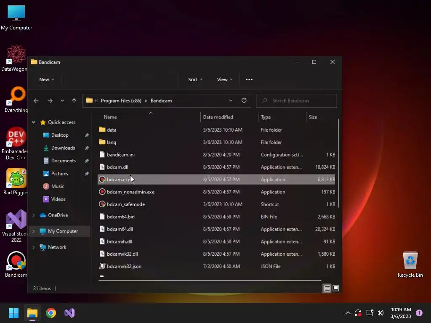Navigate up one folder level

click(x=74, y=101)
